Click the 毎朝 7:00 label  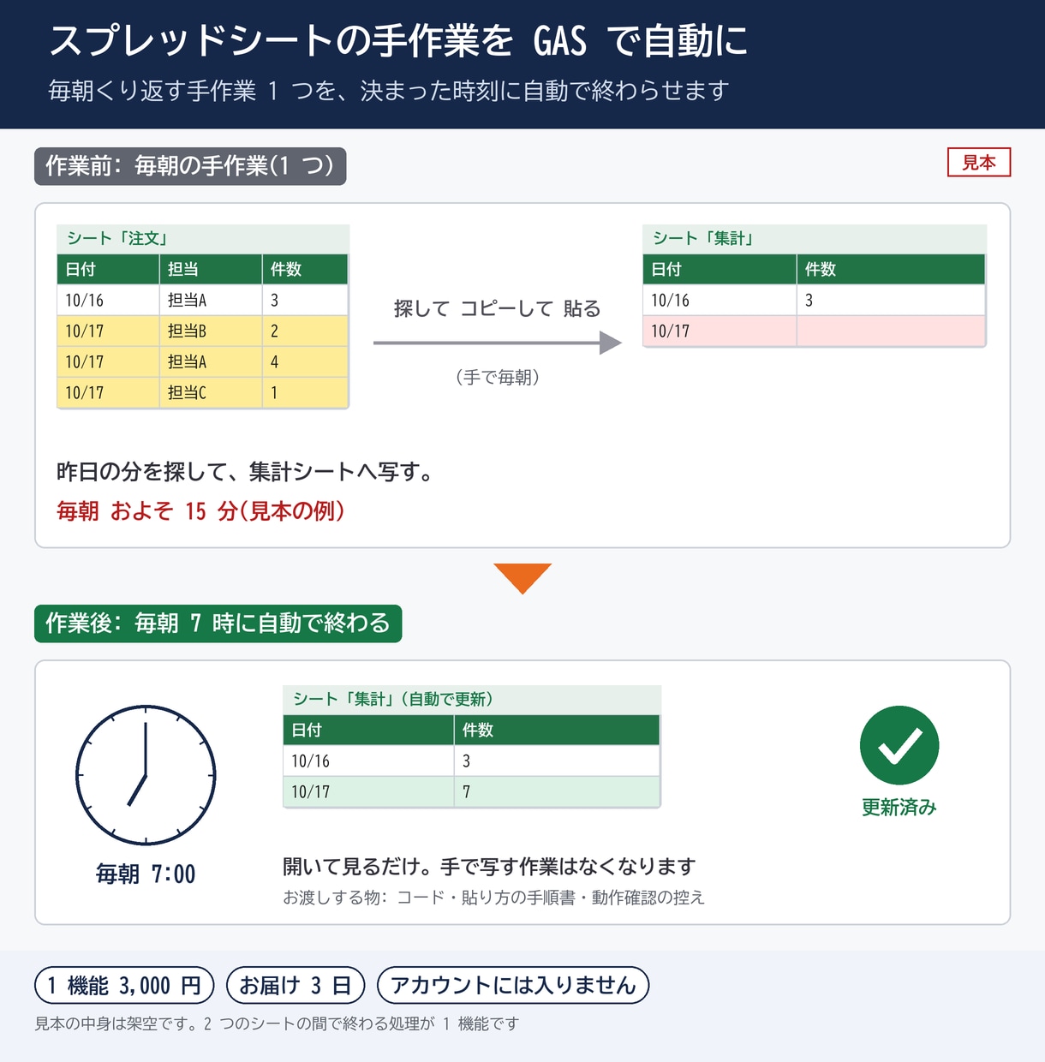tap(146, 874)
